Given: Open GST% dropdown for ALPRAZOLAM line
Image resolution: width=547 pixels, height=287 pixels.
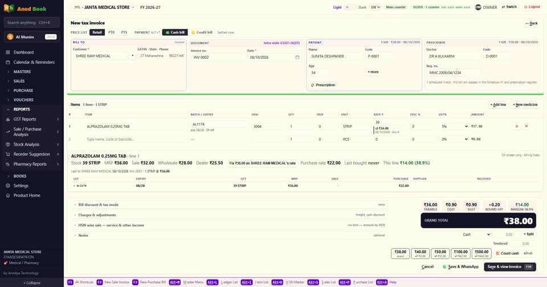Looking at the screenshot, I should [454, 126].
